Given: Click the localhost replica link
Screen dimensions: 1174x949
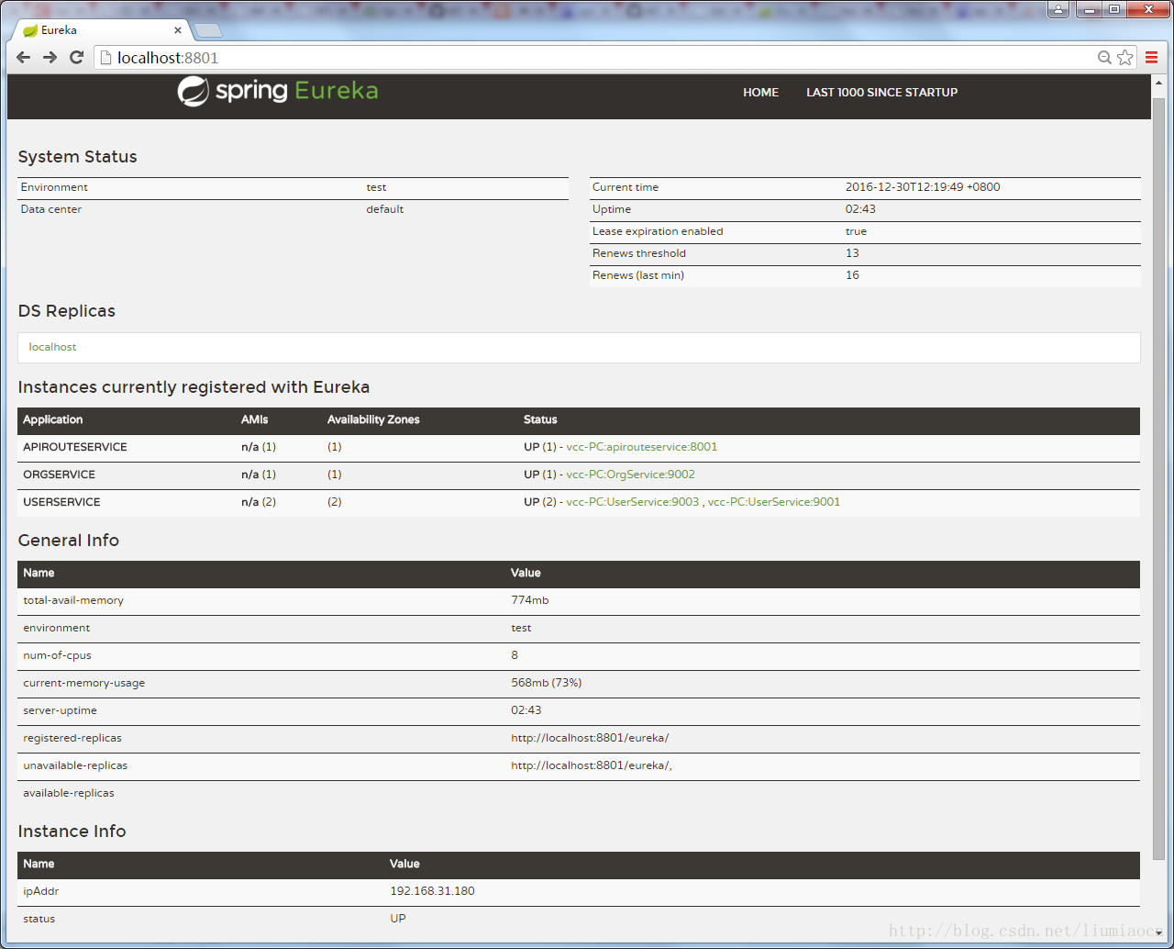Looking at the screenshot, I should [x=52, y=347].
